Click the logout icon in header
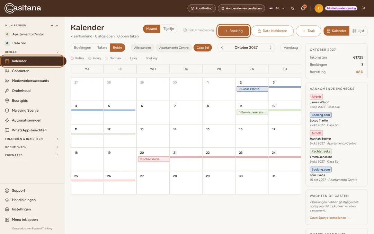The height and width of the screenshot is (234, 374). 364,8
